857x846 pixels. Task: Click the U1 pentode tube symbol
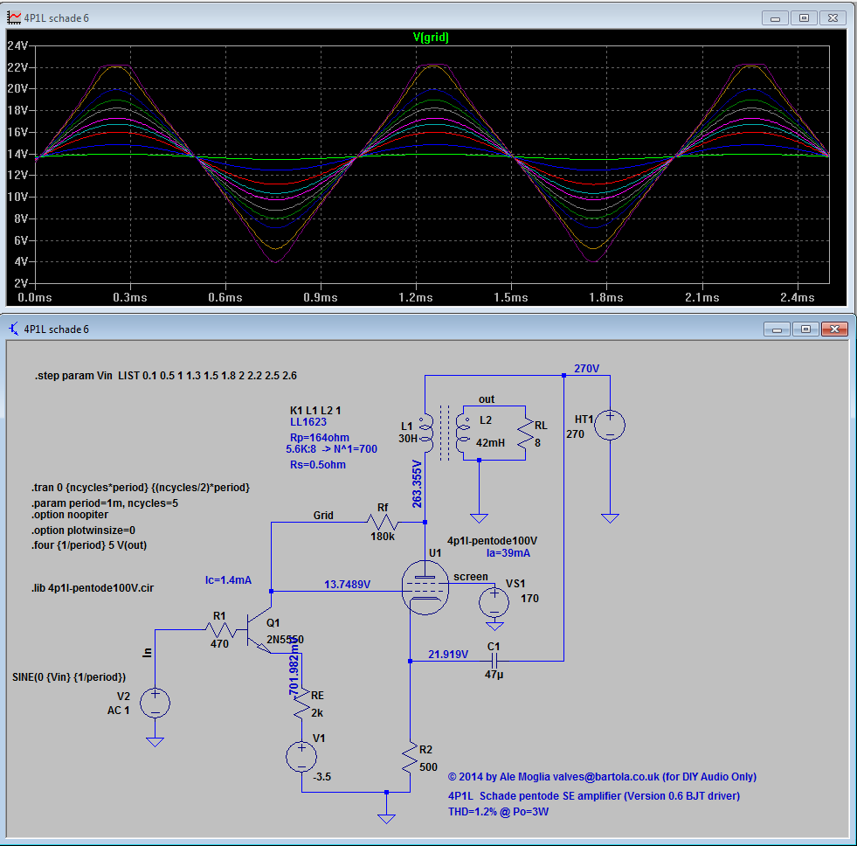(425, 587)
